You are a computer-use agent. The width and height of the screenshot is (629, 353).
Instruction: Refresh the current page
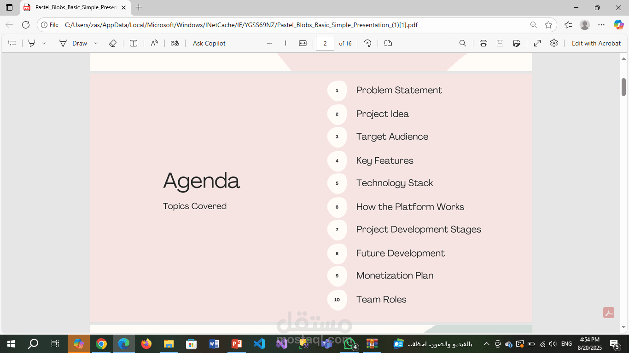26,25
